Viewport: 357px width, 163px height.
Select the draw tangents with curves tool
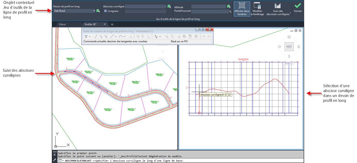tap(86, 37)
